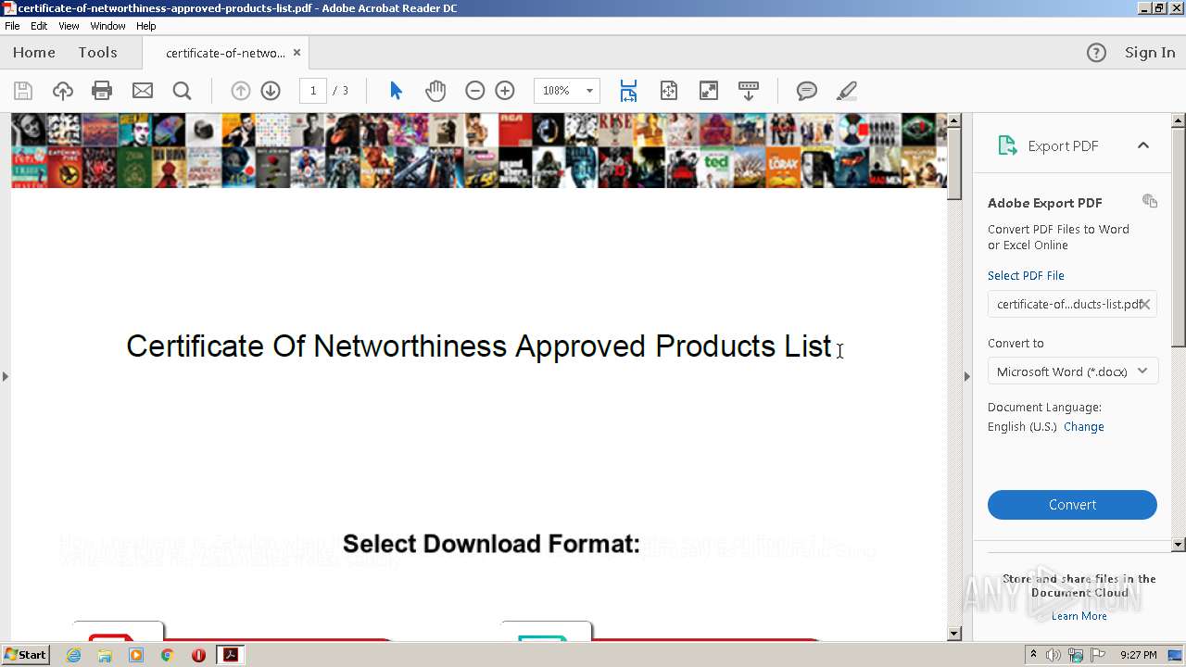Launch Internet Explorer from taskbar
This screenshot has height=667, width=1186.
coord(74,655)
